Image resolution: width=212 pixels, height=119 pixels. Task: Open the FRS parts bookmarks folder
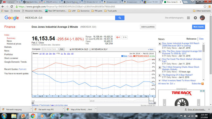97,11
